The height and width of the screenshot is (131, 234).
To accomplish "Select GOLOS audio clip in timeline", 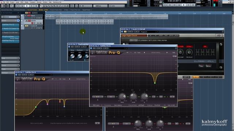I will click(x=85, y=22).
